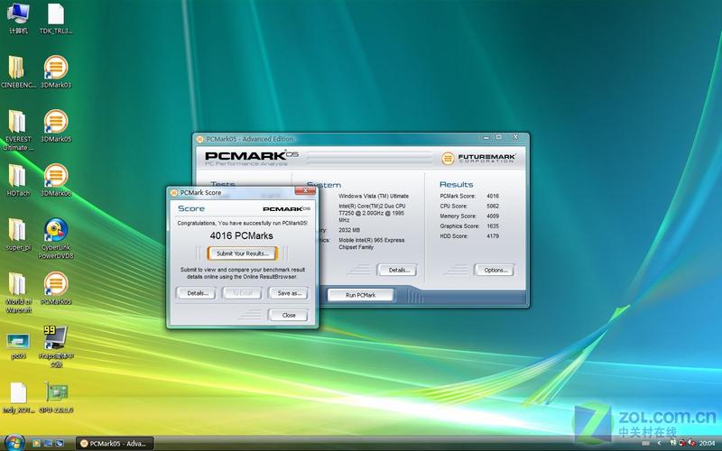Click the CPU Score value 5062
722x451 pixels.
click(493, 207)
